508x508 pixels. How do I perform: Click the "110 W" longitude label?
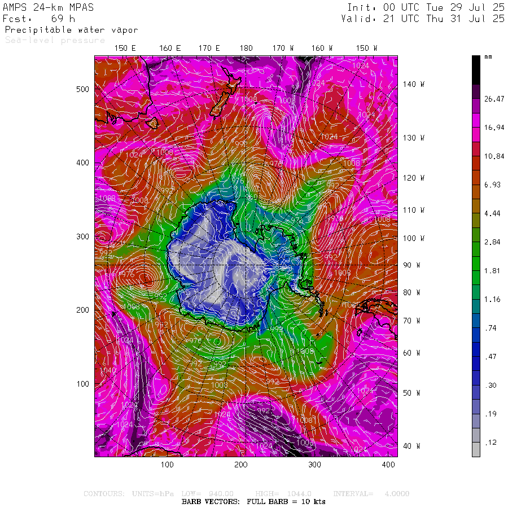pyautogui.click(x=413, y=211)
